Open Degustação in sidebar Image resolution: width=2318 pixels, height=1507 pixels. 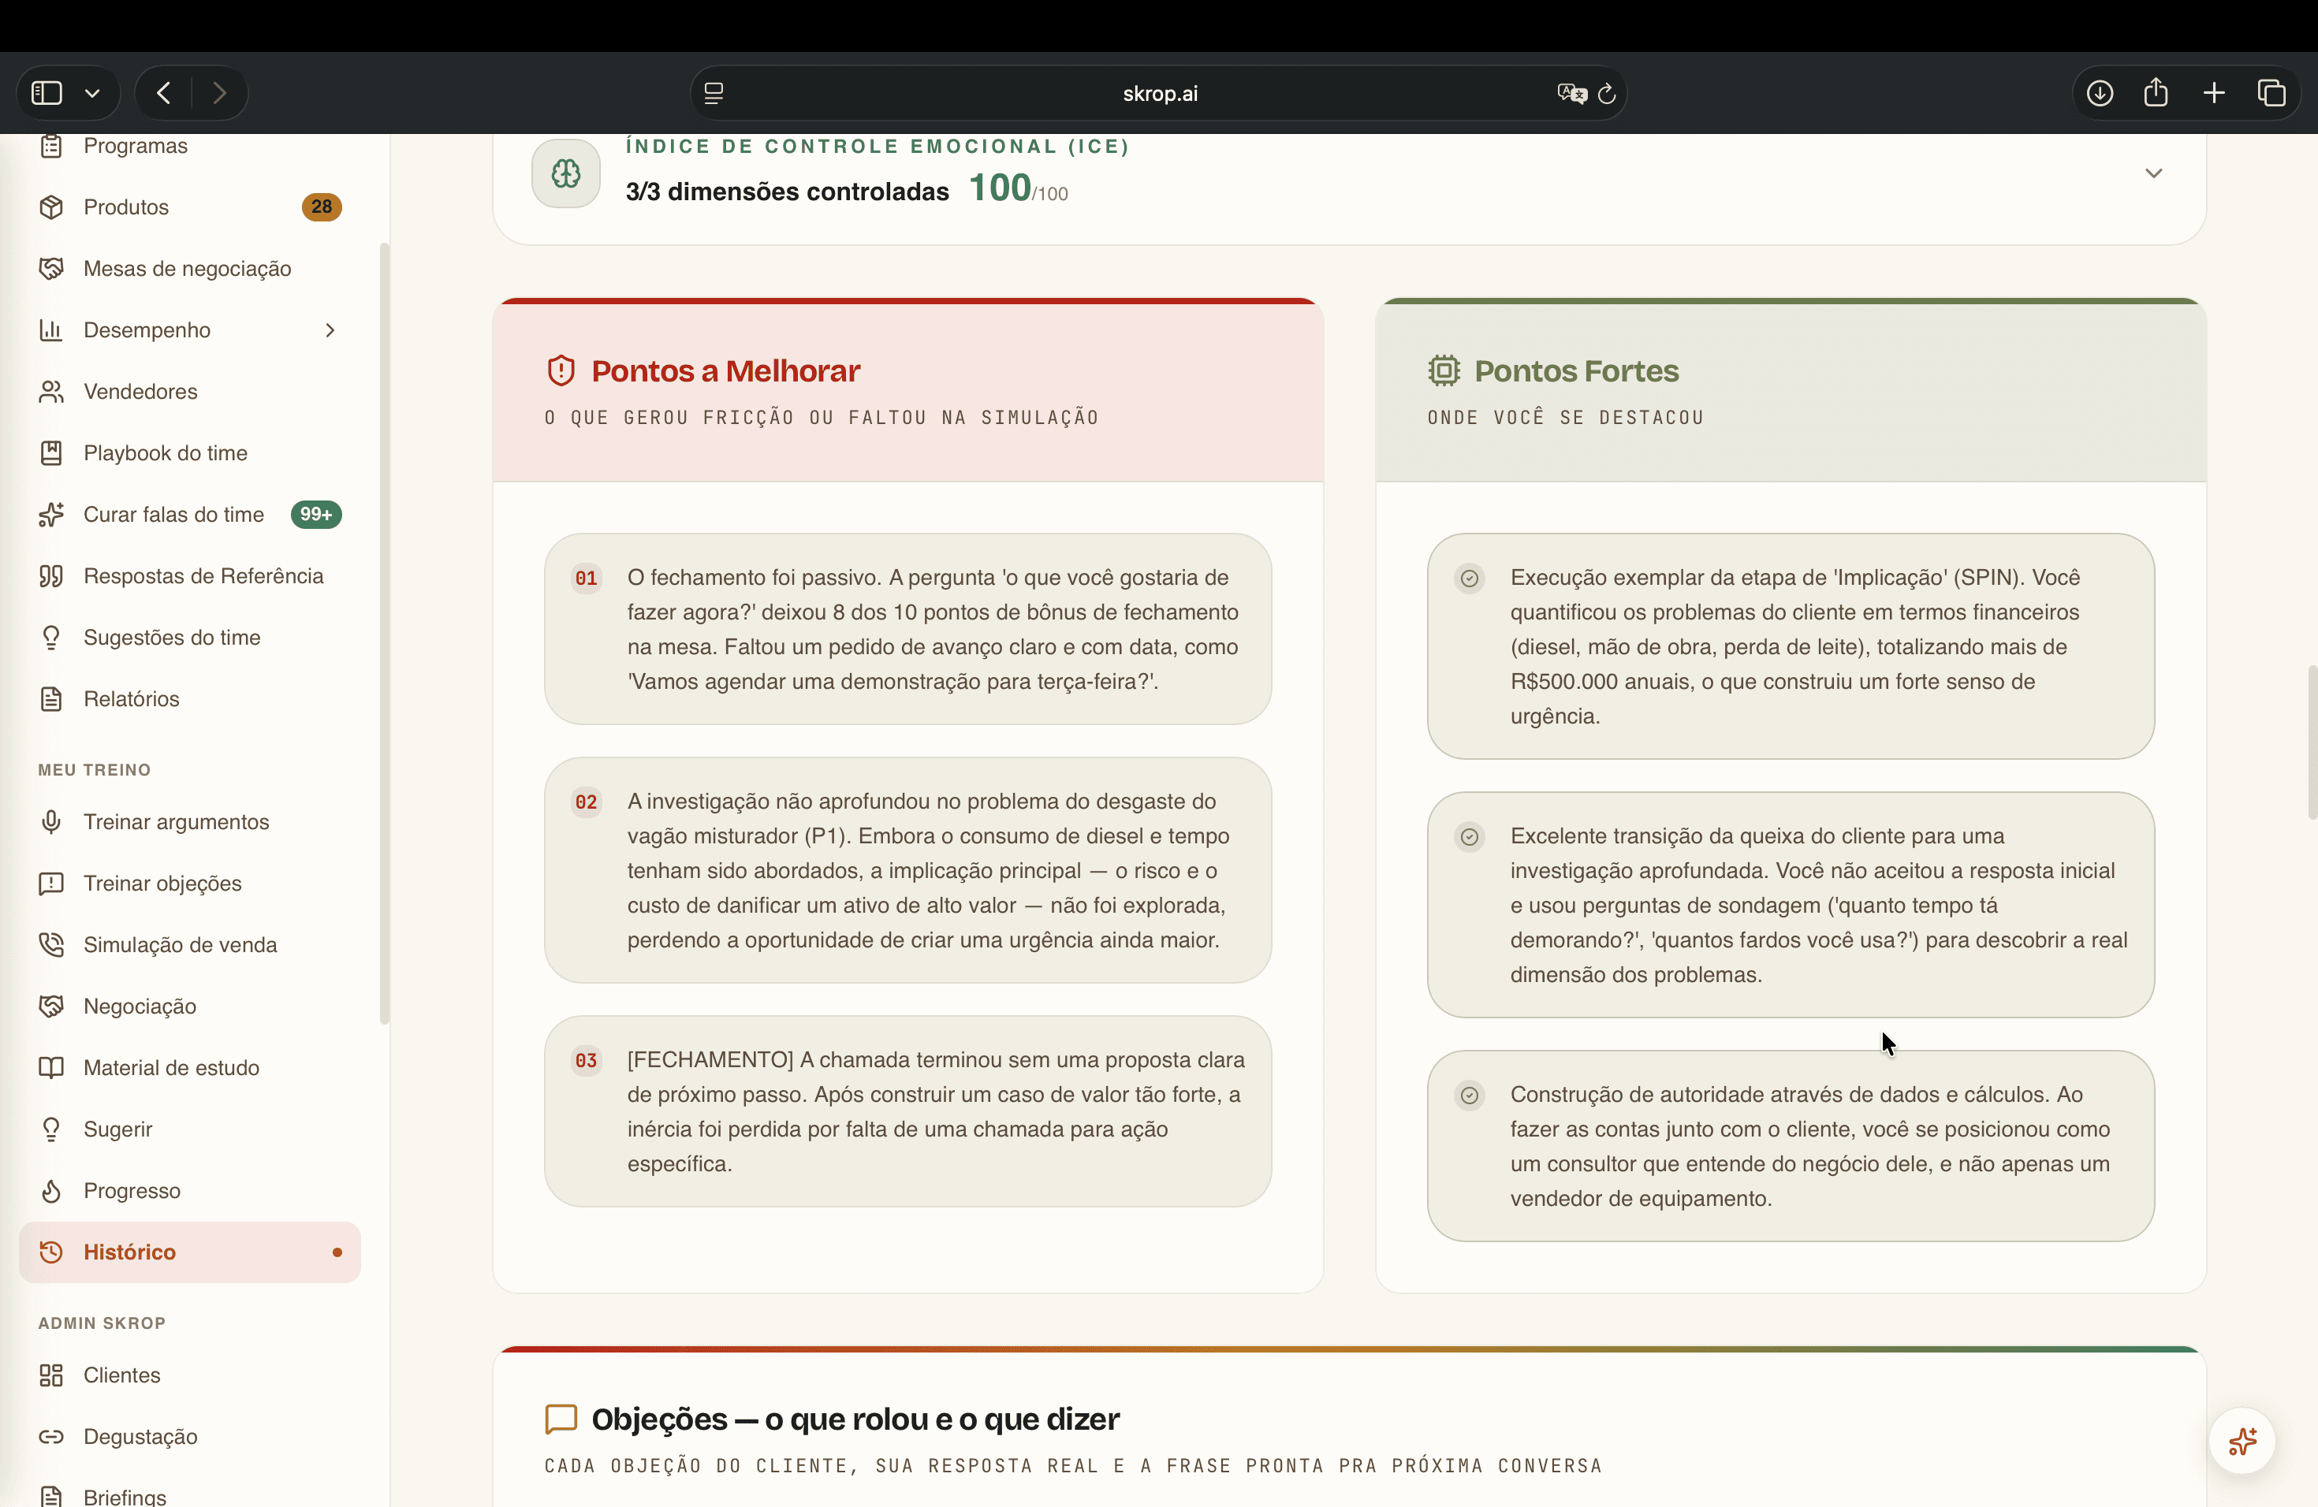tap(190, 1436)
